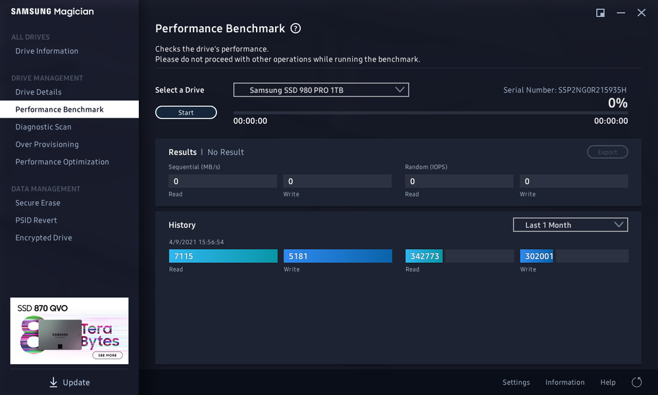The width and height of the screenshot is (658, 395).
Task: Select Diagnostic Scan from sidebar
Action: [x=43, y=127]
